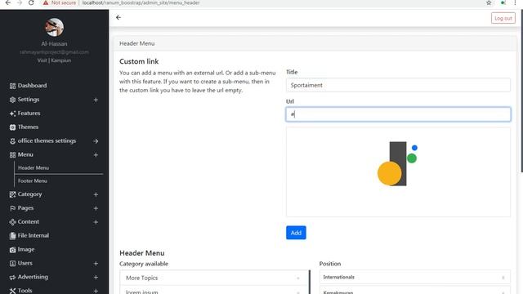Click the Url input field

398,114
